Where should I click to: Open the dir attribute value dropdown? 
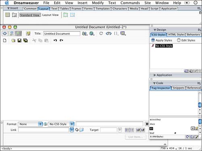pyautogui.click(x=193, y=128)
